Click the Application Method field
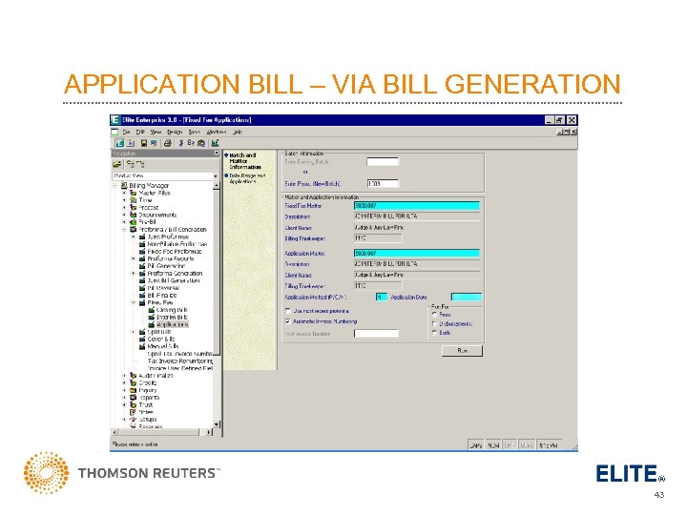Viewport: 687px width, 515px height. pyautogui.click(x=381, y=298)
